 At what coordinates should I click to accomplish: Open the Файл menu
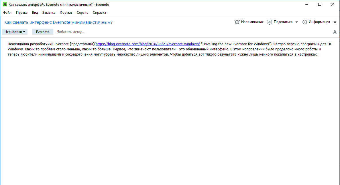pyautogui.click(x=7, y=13)
